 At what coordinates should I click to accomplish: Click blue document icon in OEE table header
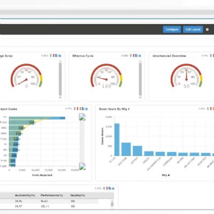(x=110, y=188)
